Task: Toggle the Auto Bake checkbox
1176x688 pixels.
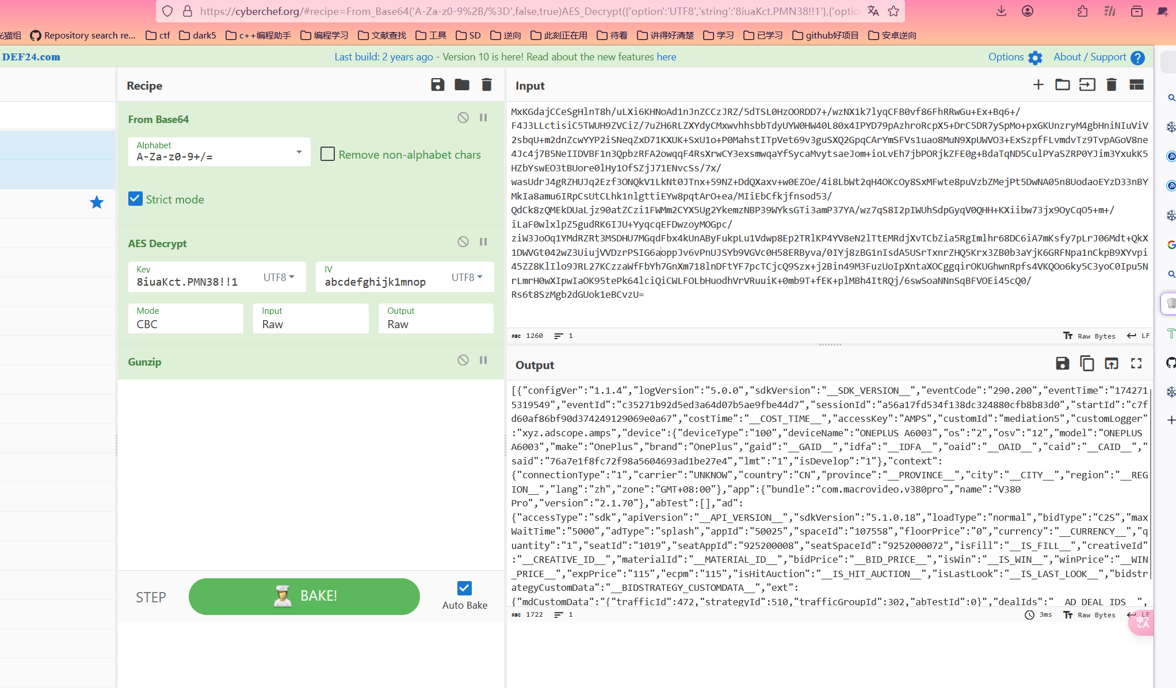Action: point(464,588)
